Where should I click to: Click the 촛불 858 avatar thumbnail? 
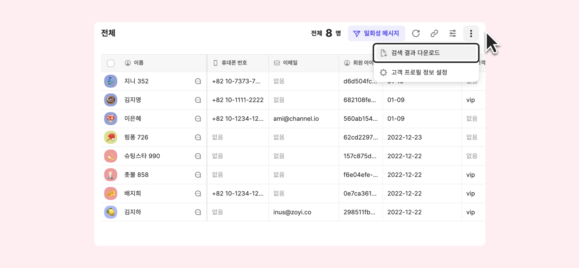pyautogui.click(x=111, y=175)
